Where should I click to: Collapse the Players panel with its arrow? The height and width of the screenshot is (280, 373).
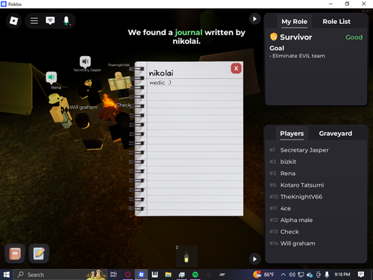(254, 259)
